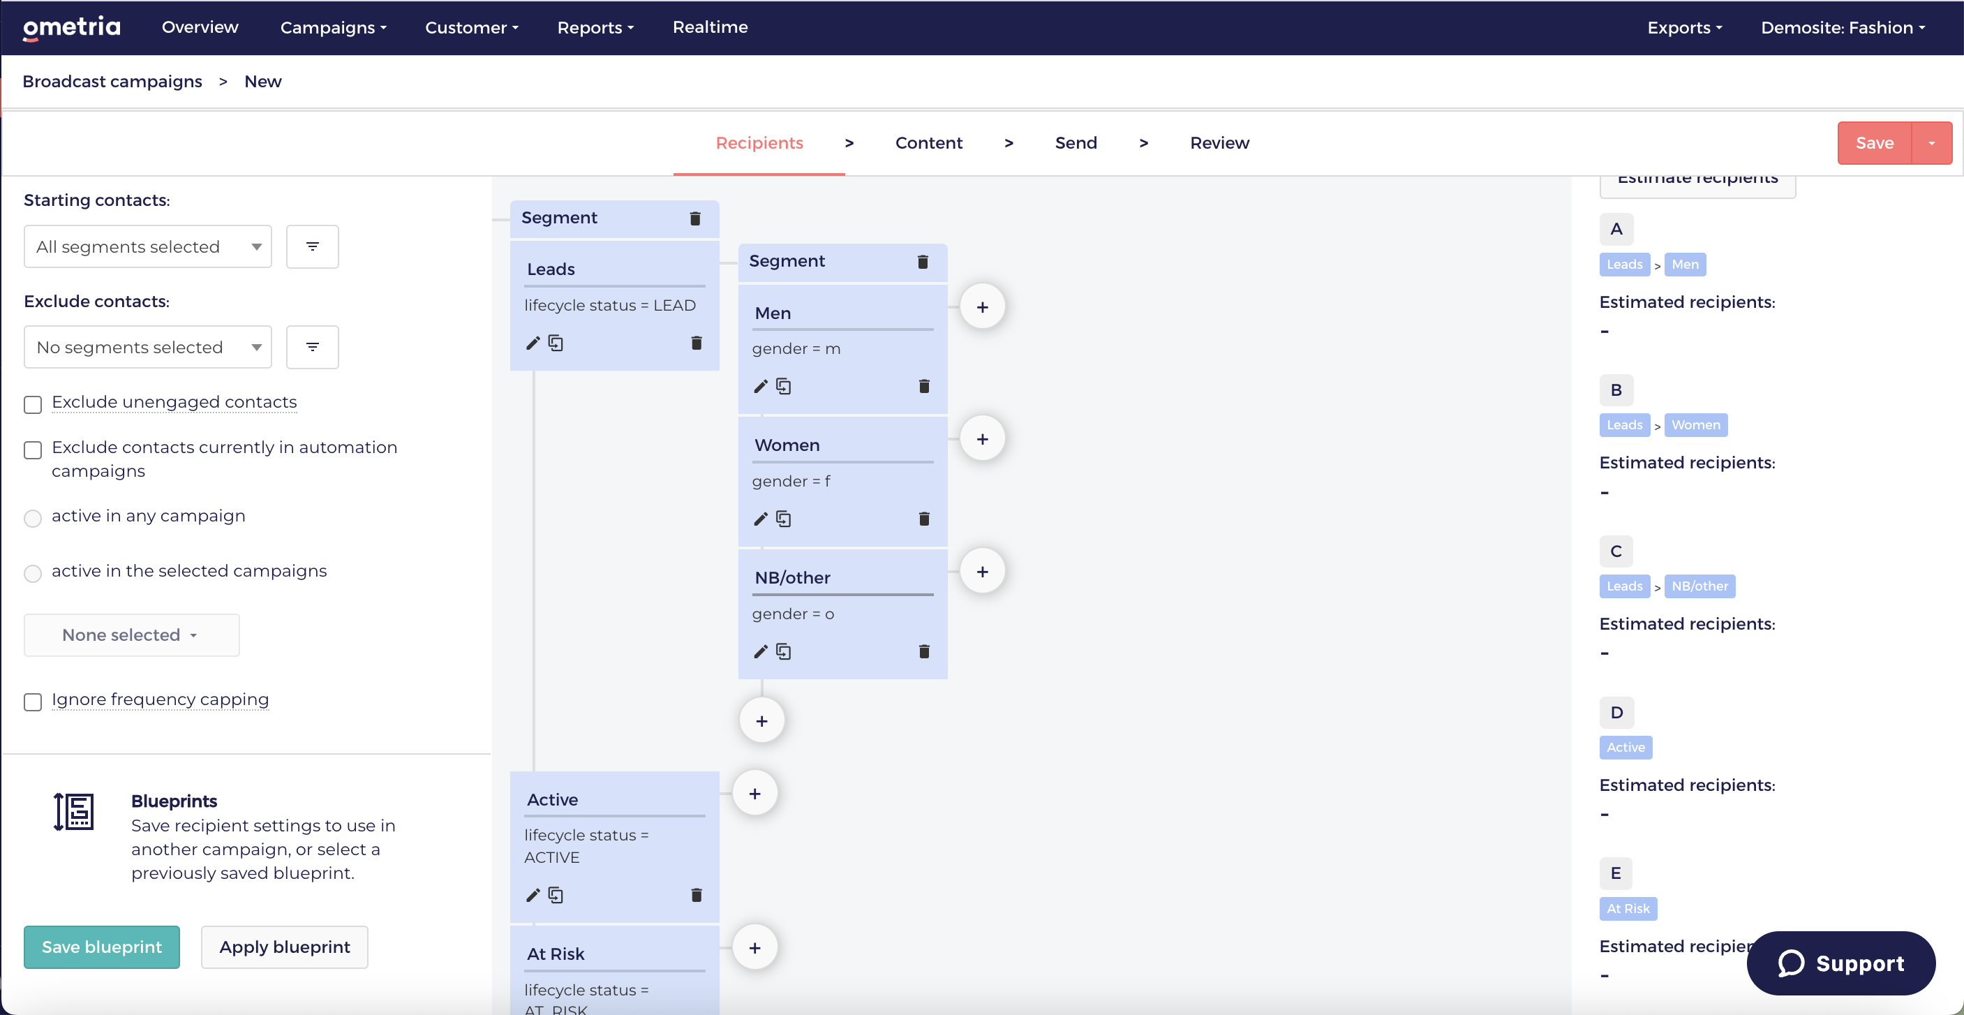Switch to the Content step
This screenshot has height=1015, width=1964.
click(929, 143)
